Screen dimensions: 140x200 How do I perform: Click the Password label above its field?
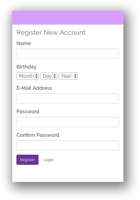coord(28,112)
